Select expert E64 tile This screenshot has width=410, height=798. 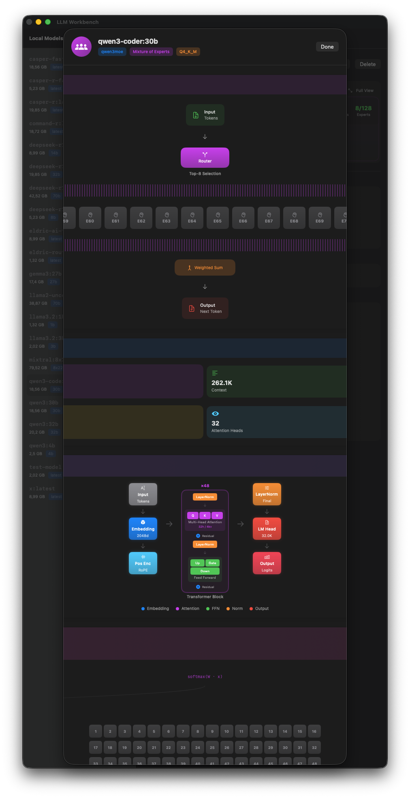tap(192, 218)
